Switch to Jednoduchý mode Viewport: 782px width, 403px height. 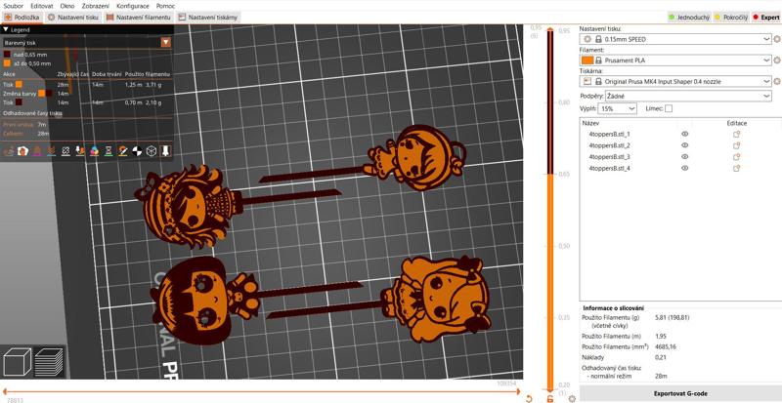(x=690, y=18)
